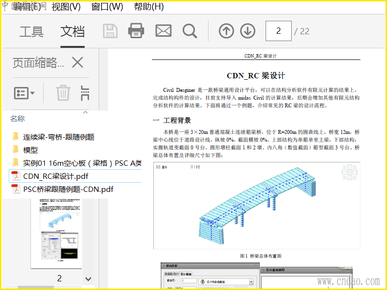Viewport: 387px width, 290px height.
Task: Print the document with printer icon
Action: coord(136,31)
